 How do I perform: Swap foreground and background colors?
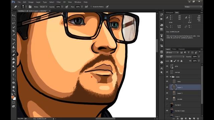coord(15,94)
